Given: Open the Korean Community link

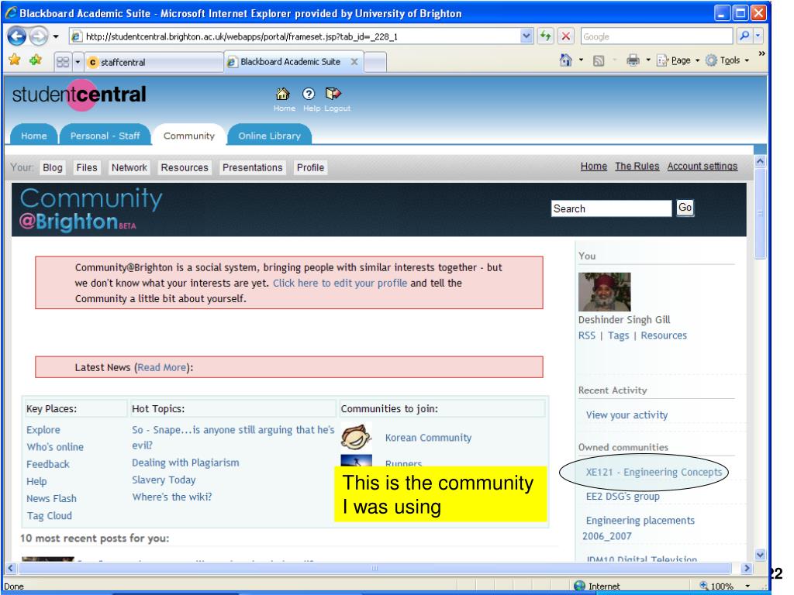Looking at the screenshot, I should 428,438.
